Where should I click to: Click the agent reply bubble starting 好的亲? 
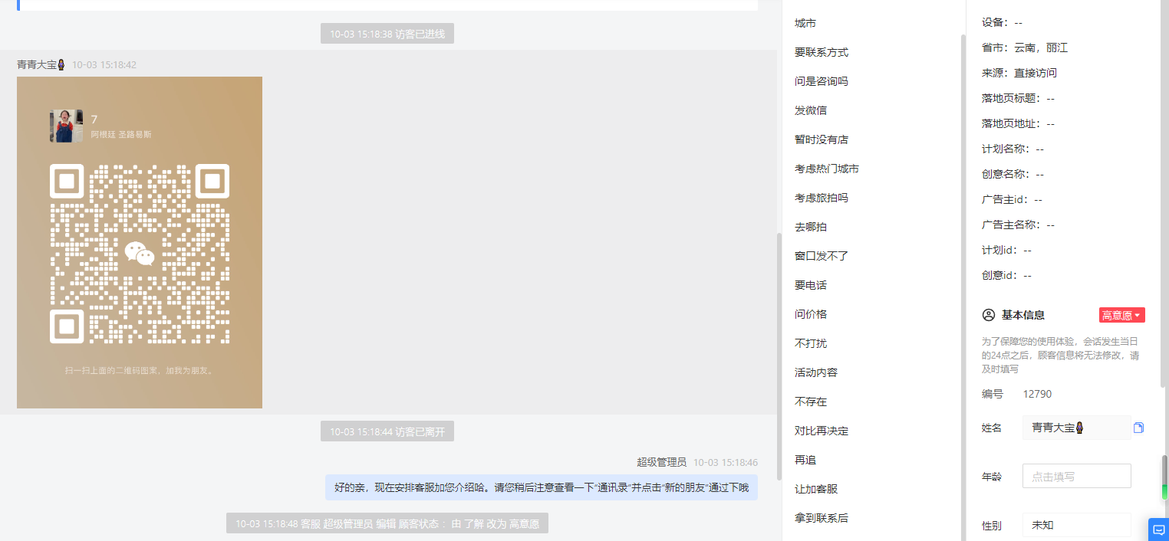click(x=542, y=487)
